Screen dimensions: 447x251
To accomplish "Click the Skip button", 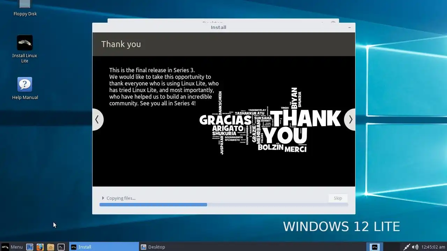I will (338, 198).
